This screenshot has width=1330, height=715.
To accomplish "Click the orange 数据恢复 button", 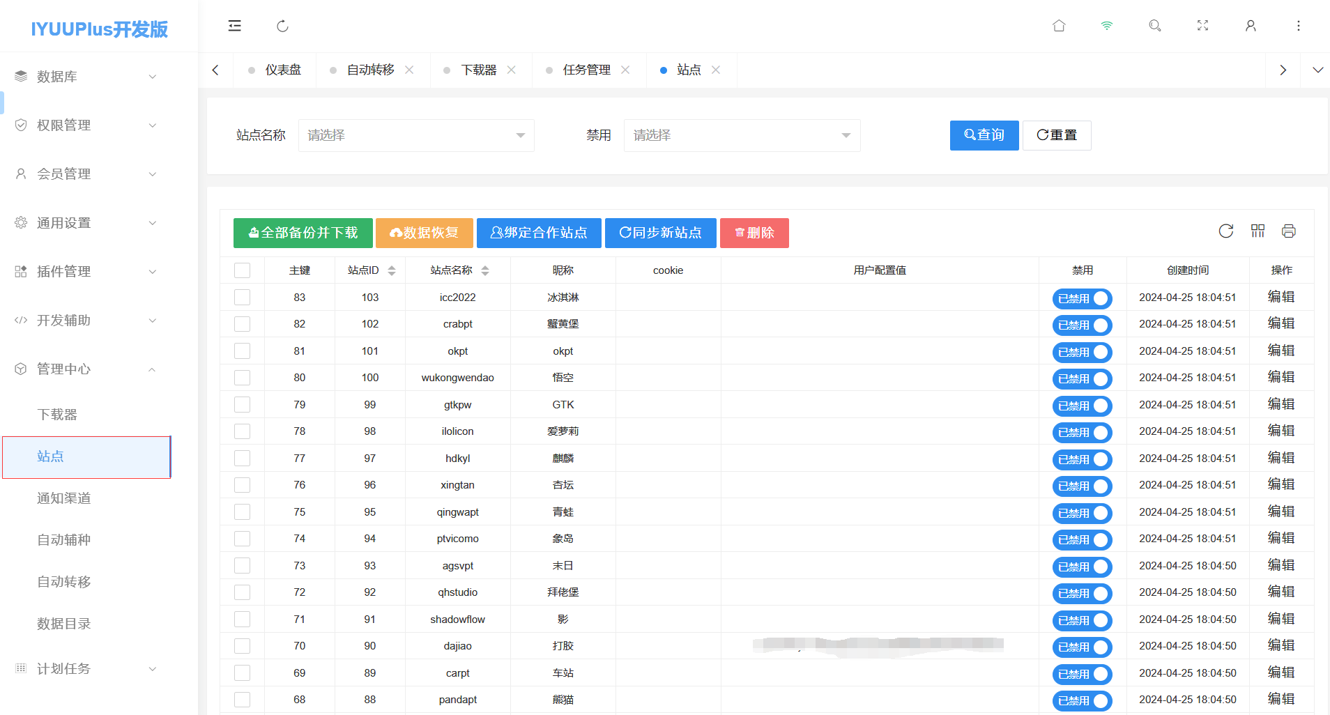I will click(x=425, y=233).
